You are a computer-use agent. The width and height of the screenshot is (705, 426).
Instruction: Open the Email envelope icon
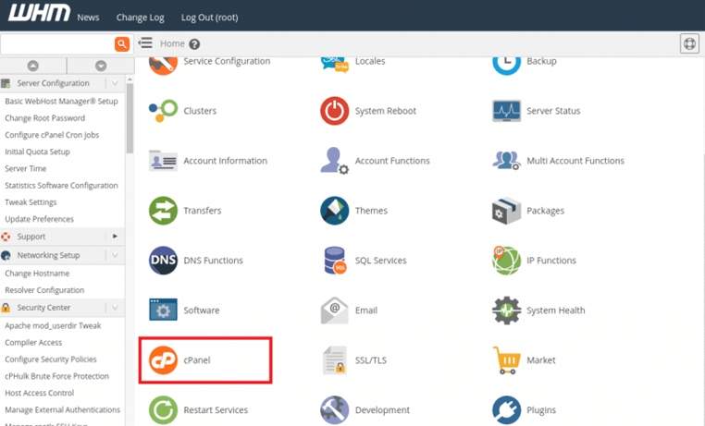pyautogui.click(x=335, y=310)
